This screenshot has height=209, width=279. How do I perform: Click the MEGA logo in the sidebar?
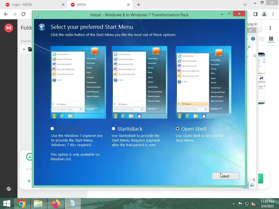tap(9, 28)
